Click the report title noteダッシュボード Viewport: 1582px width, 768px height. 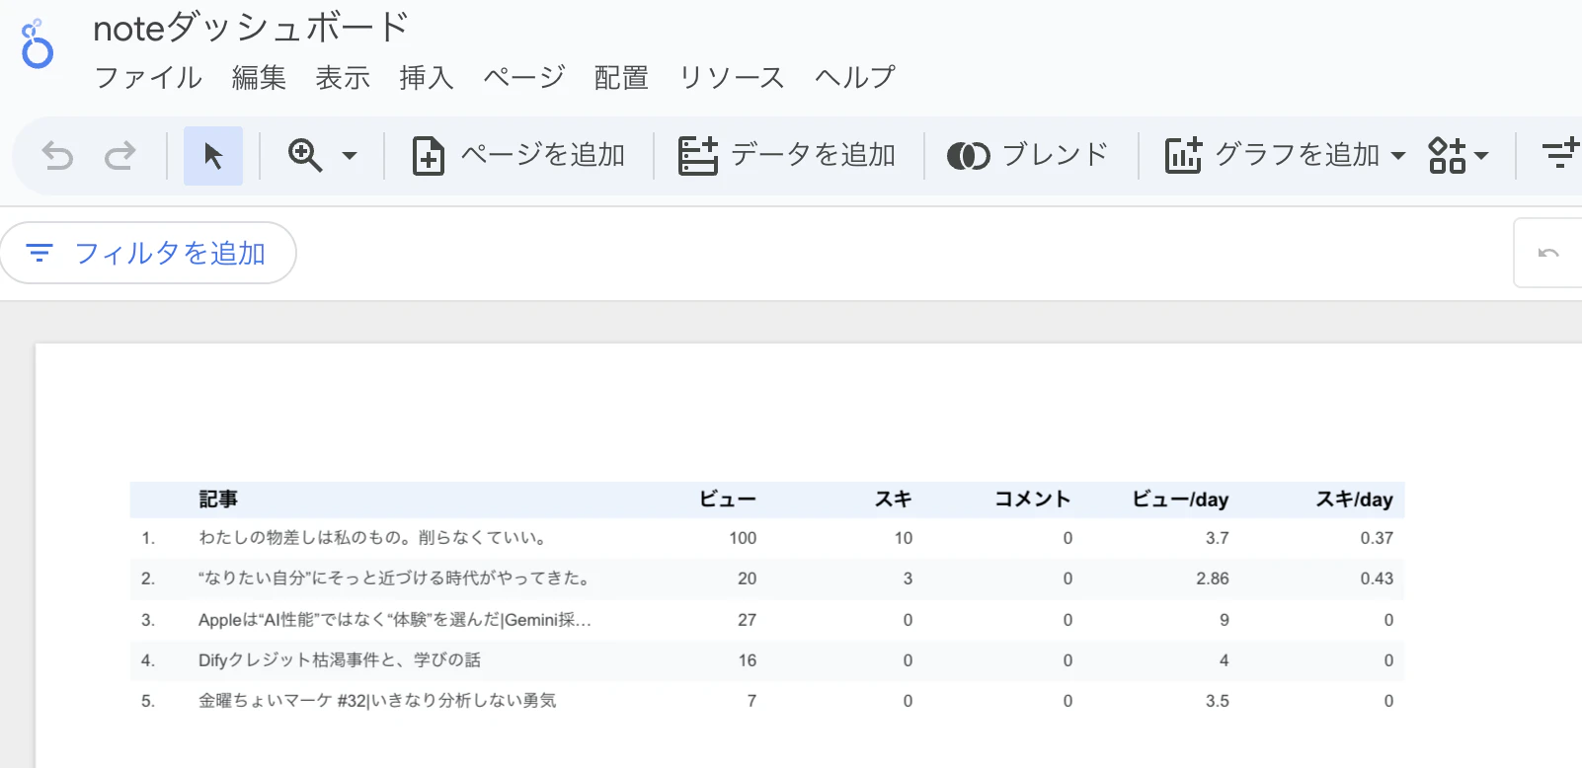pyautogui.click(x=251, y=28)
